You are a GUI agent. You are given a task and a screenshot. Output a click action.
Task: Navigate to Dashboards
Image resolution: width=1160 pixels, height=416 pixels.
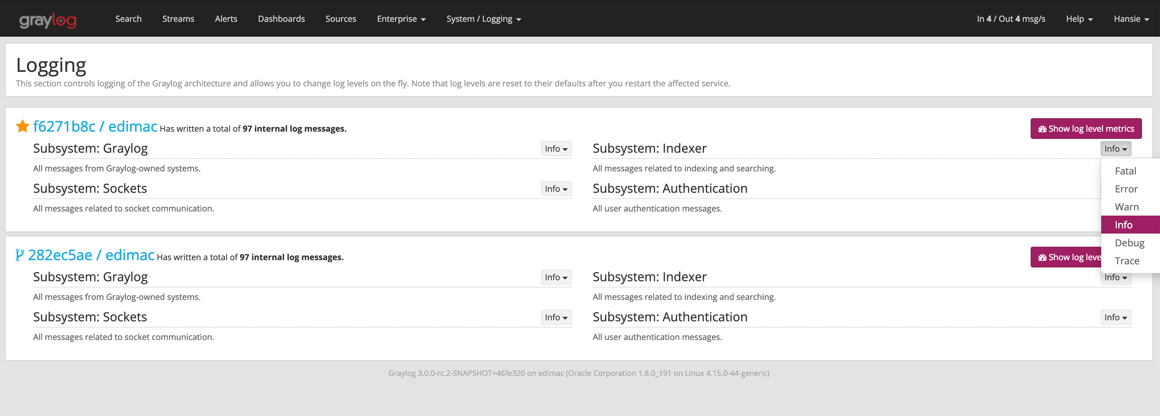click(x=282, y=19)
